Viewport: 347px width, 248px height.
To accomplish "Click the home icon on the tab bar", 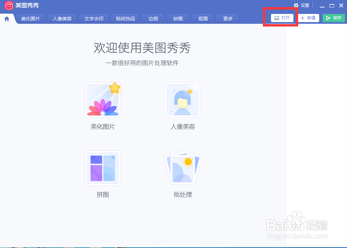I will point(6,19).
